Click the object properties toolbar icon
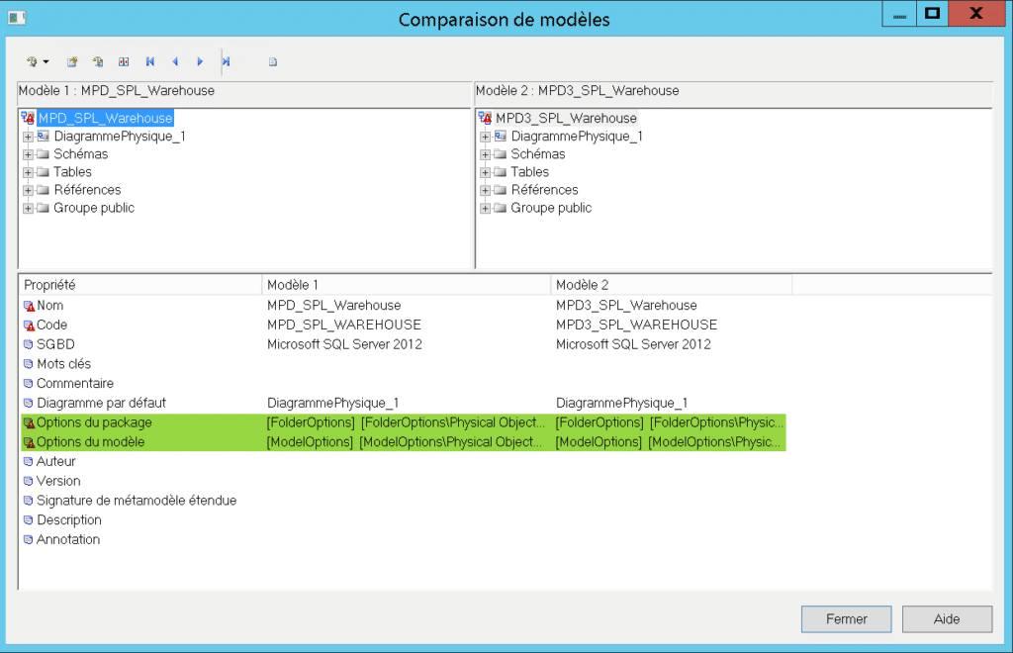 [71, 62]
